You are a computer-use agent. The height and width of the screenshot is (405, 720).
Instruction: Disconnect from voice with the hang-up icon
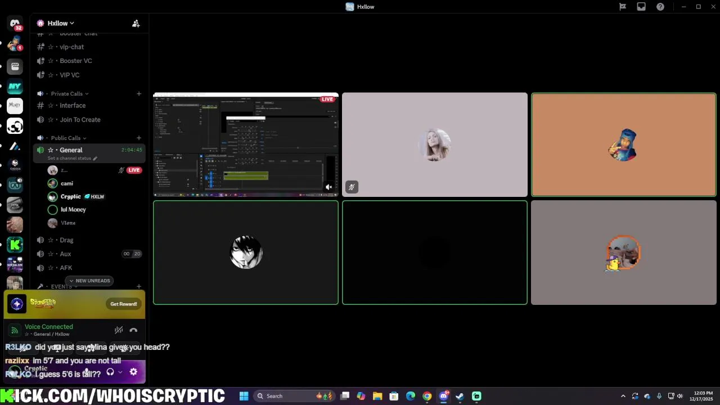tap(133, 330)
